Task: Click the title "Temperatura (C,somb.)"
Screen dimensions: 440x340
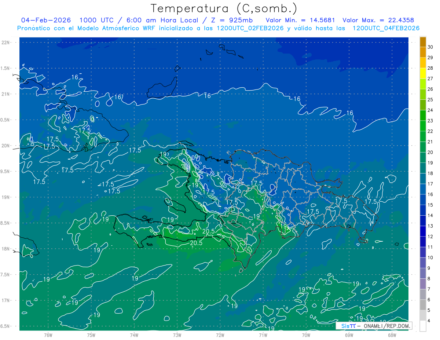Action: (224, 8)
